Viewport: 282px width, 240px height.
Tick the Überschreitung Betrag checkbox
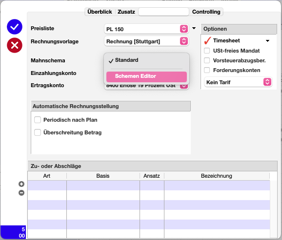click(38, 132)
